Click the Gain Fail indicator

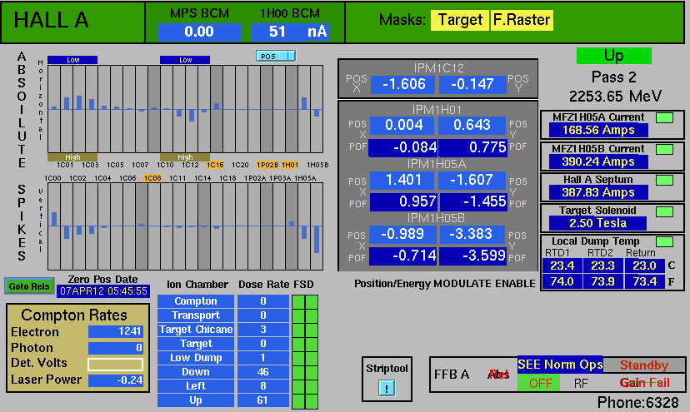coord(645,383)
